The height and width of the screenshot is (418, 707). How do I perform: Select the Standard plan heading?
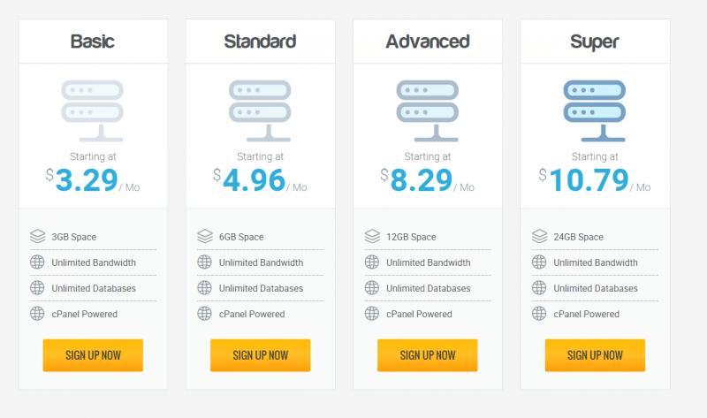pyautogui.click(x=260, y=42)
